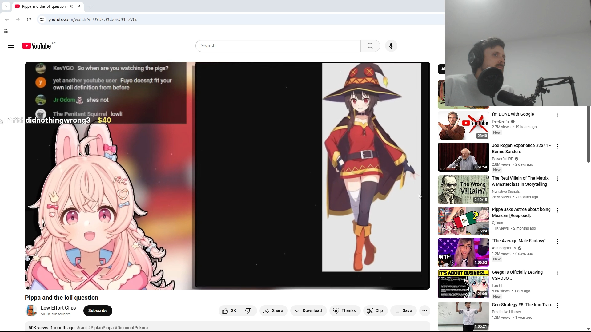Click the search magnifier button

tap(370, 46)
